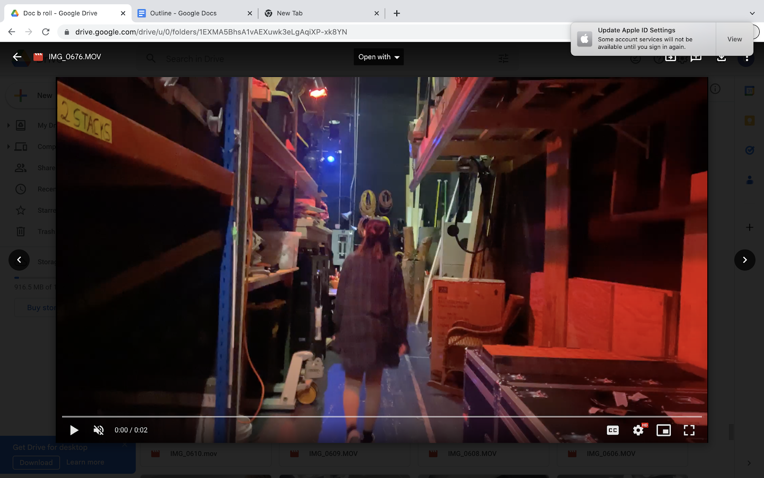Go back in browser history
This screenshot has width=764, height=478.
point(12,32)
